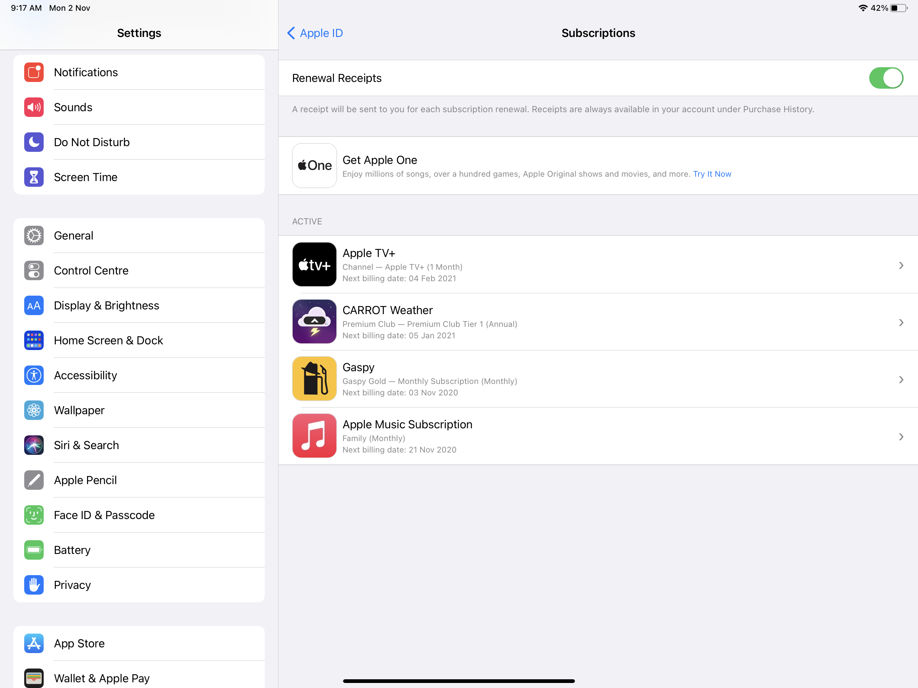Select Display & Brightness row

[x=139, y=305]
